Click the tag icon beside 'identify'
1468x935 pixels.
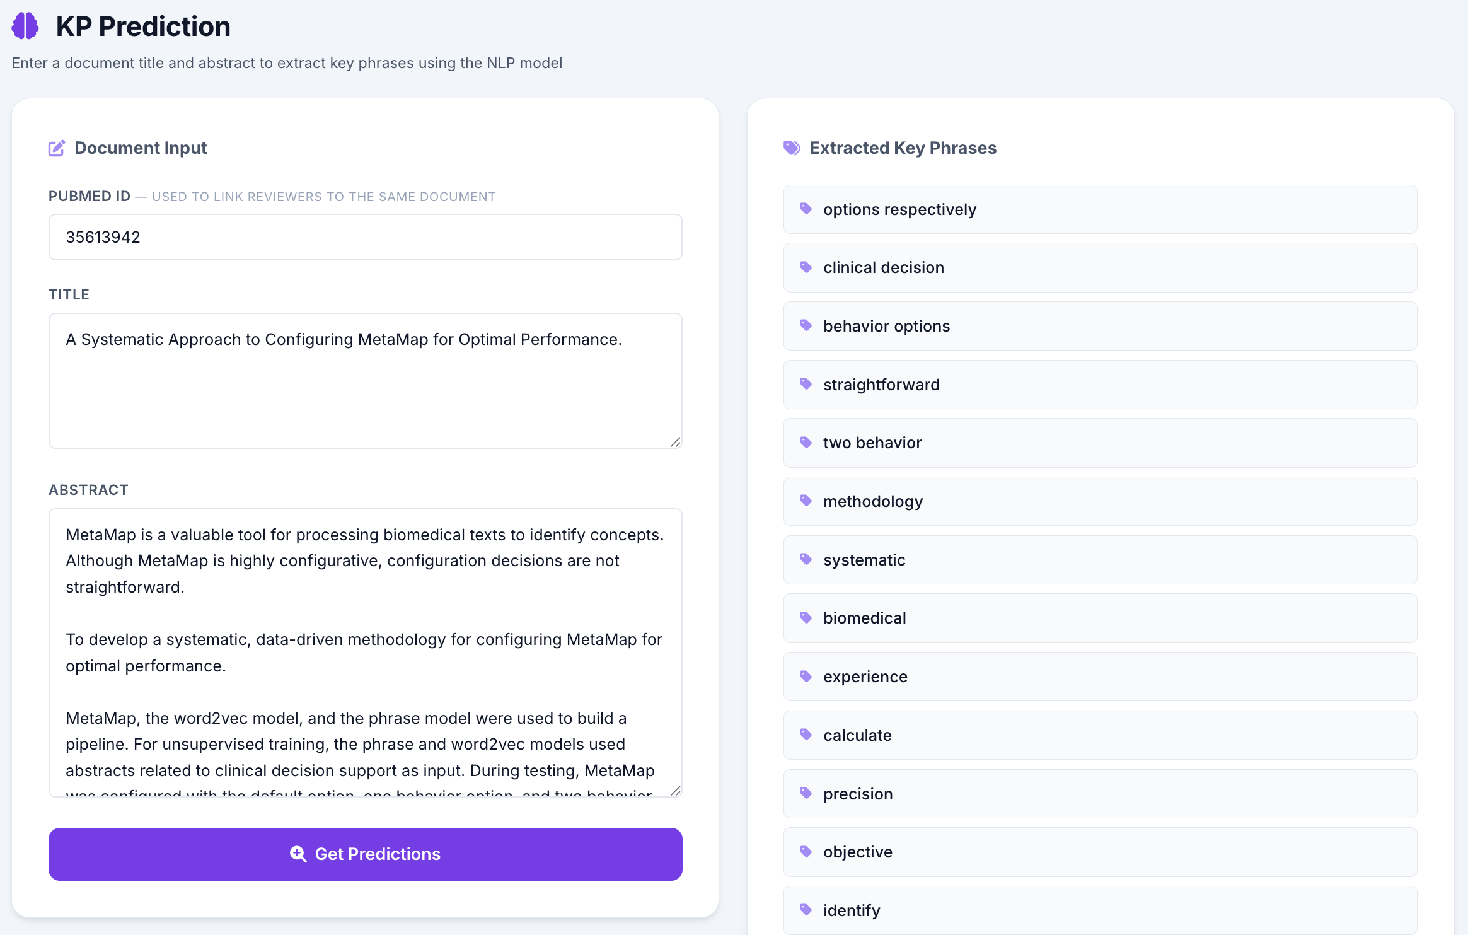806,910
